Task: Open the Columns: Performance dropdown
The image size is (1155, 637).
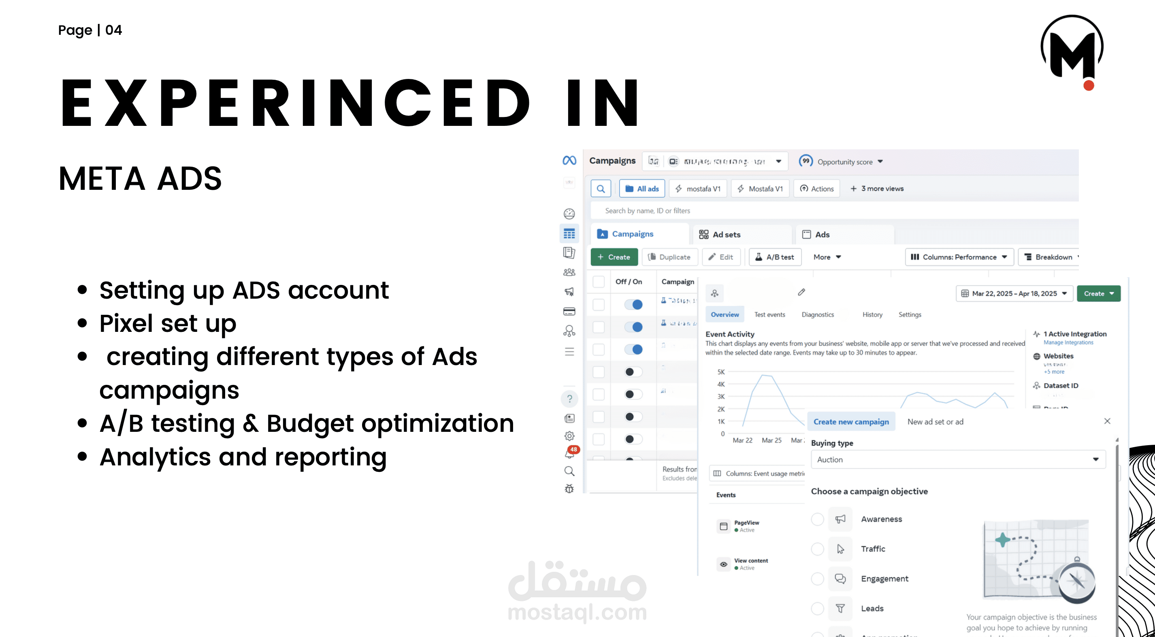Action: coord(959,257)
